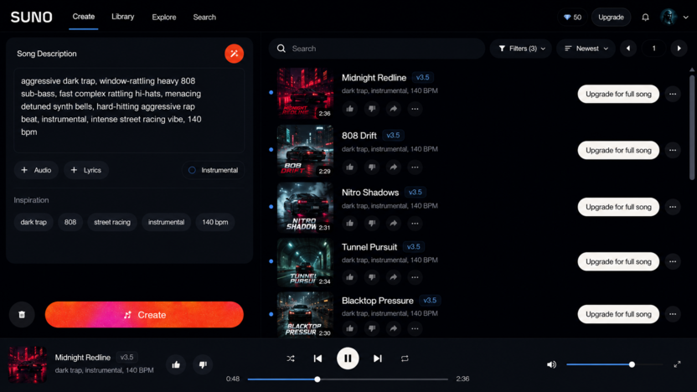Open the Newest sort dropdown

click(x=586, y=49)
